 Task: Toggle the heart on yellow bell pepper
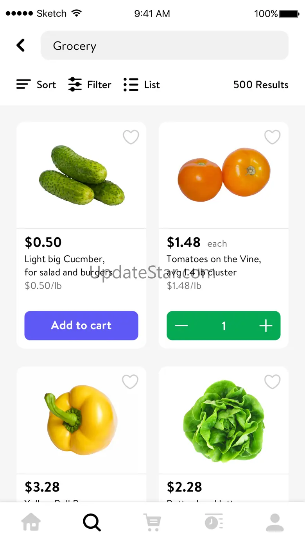pos(130,382)
